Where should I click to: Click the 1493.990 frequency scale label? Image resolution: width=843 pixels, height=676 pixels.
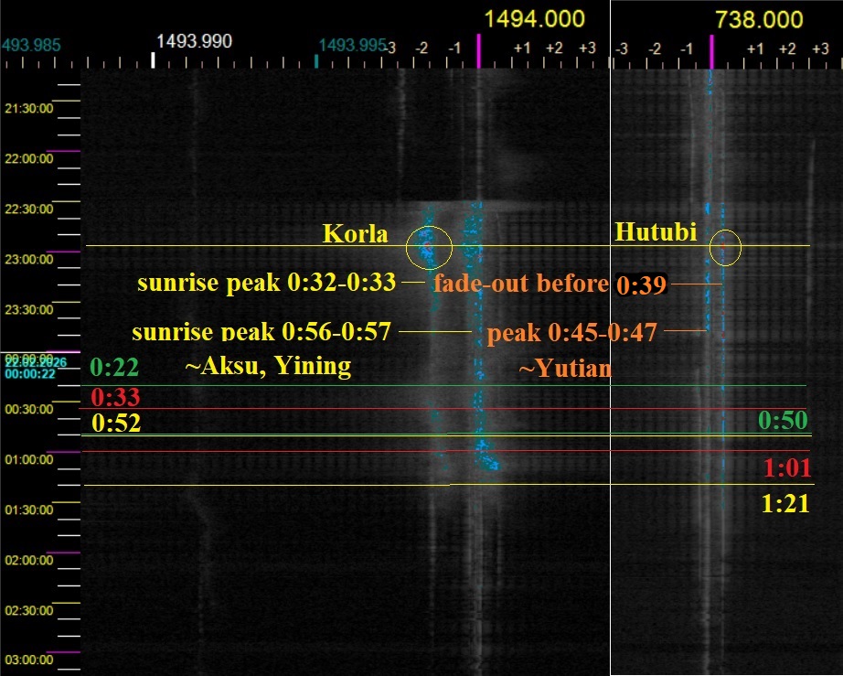pyautogui.click(x=194, y=41)
